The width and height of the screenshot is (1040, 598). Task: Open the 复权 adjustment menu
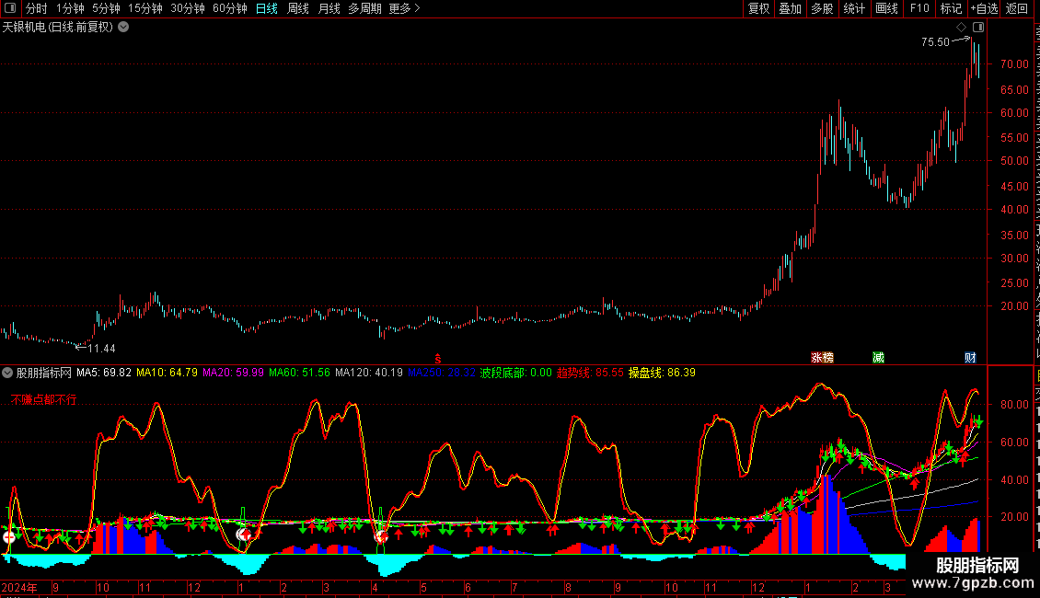758,8
